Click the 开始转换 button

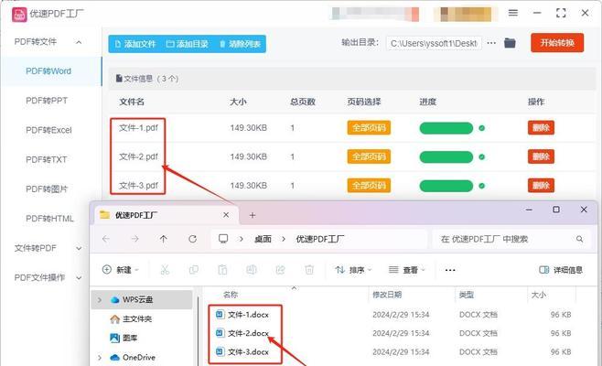557,43
